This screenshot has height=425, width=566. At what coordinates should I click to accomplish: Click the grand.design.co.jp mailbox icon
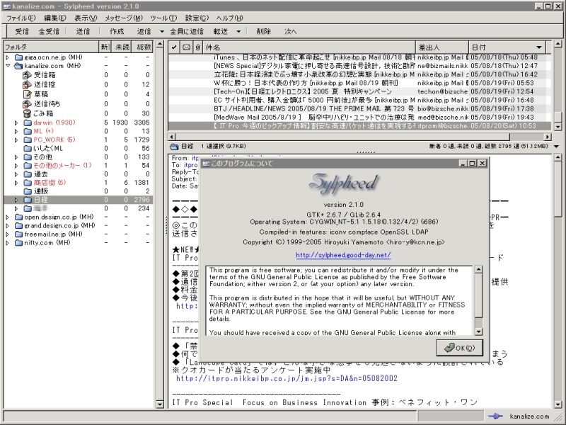tap(19, 226)
